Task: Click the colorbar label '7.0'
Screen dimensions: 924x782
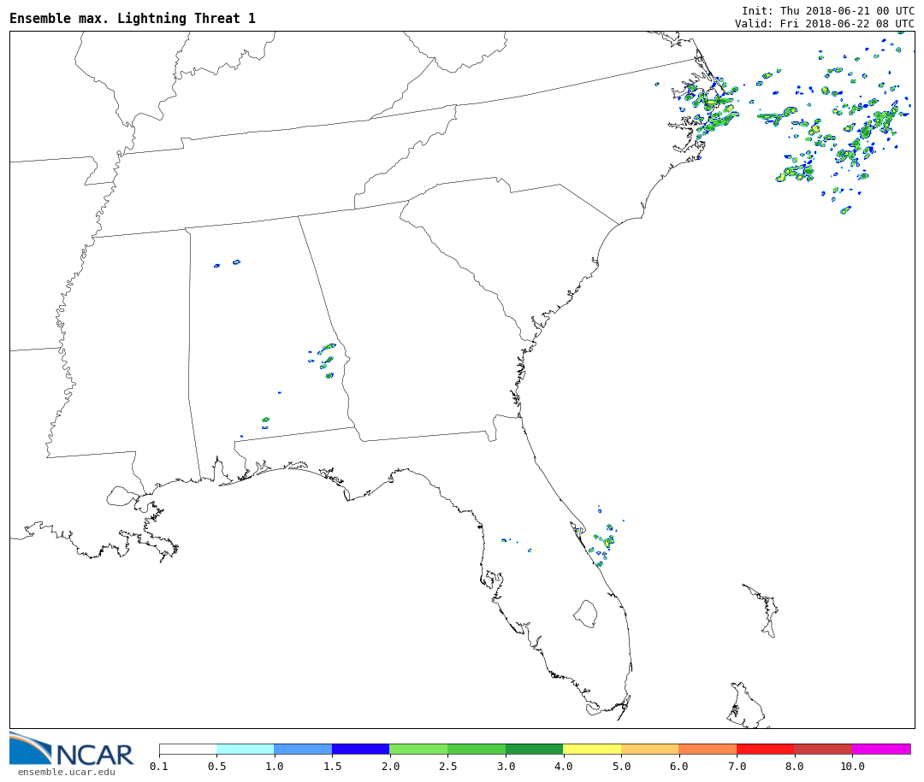Action: tap(737, 766)
